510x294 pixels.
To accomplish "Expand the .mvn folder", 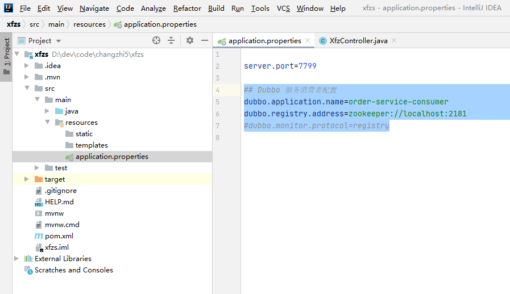I will click(27, 77).
